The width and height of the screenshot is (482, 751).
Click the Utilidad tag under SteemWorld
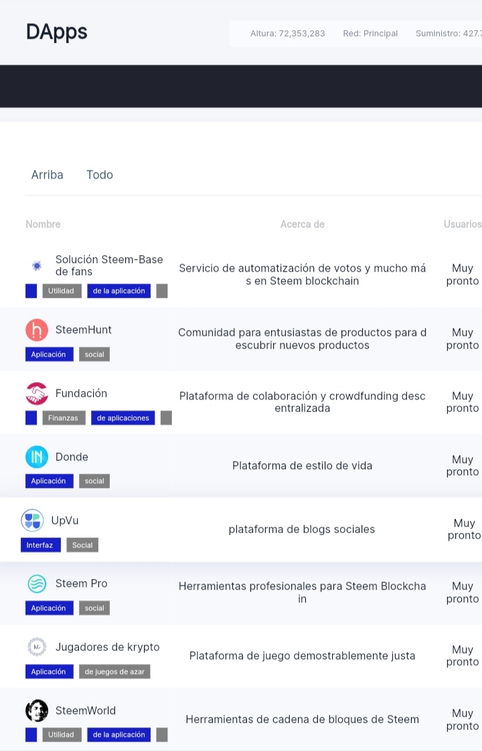[62, 735]
